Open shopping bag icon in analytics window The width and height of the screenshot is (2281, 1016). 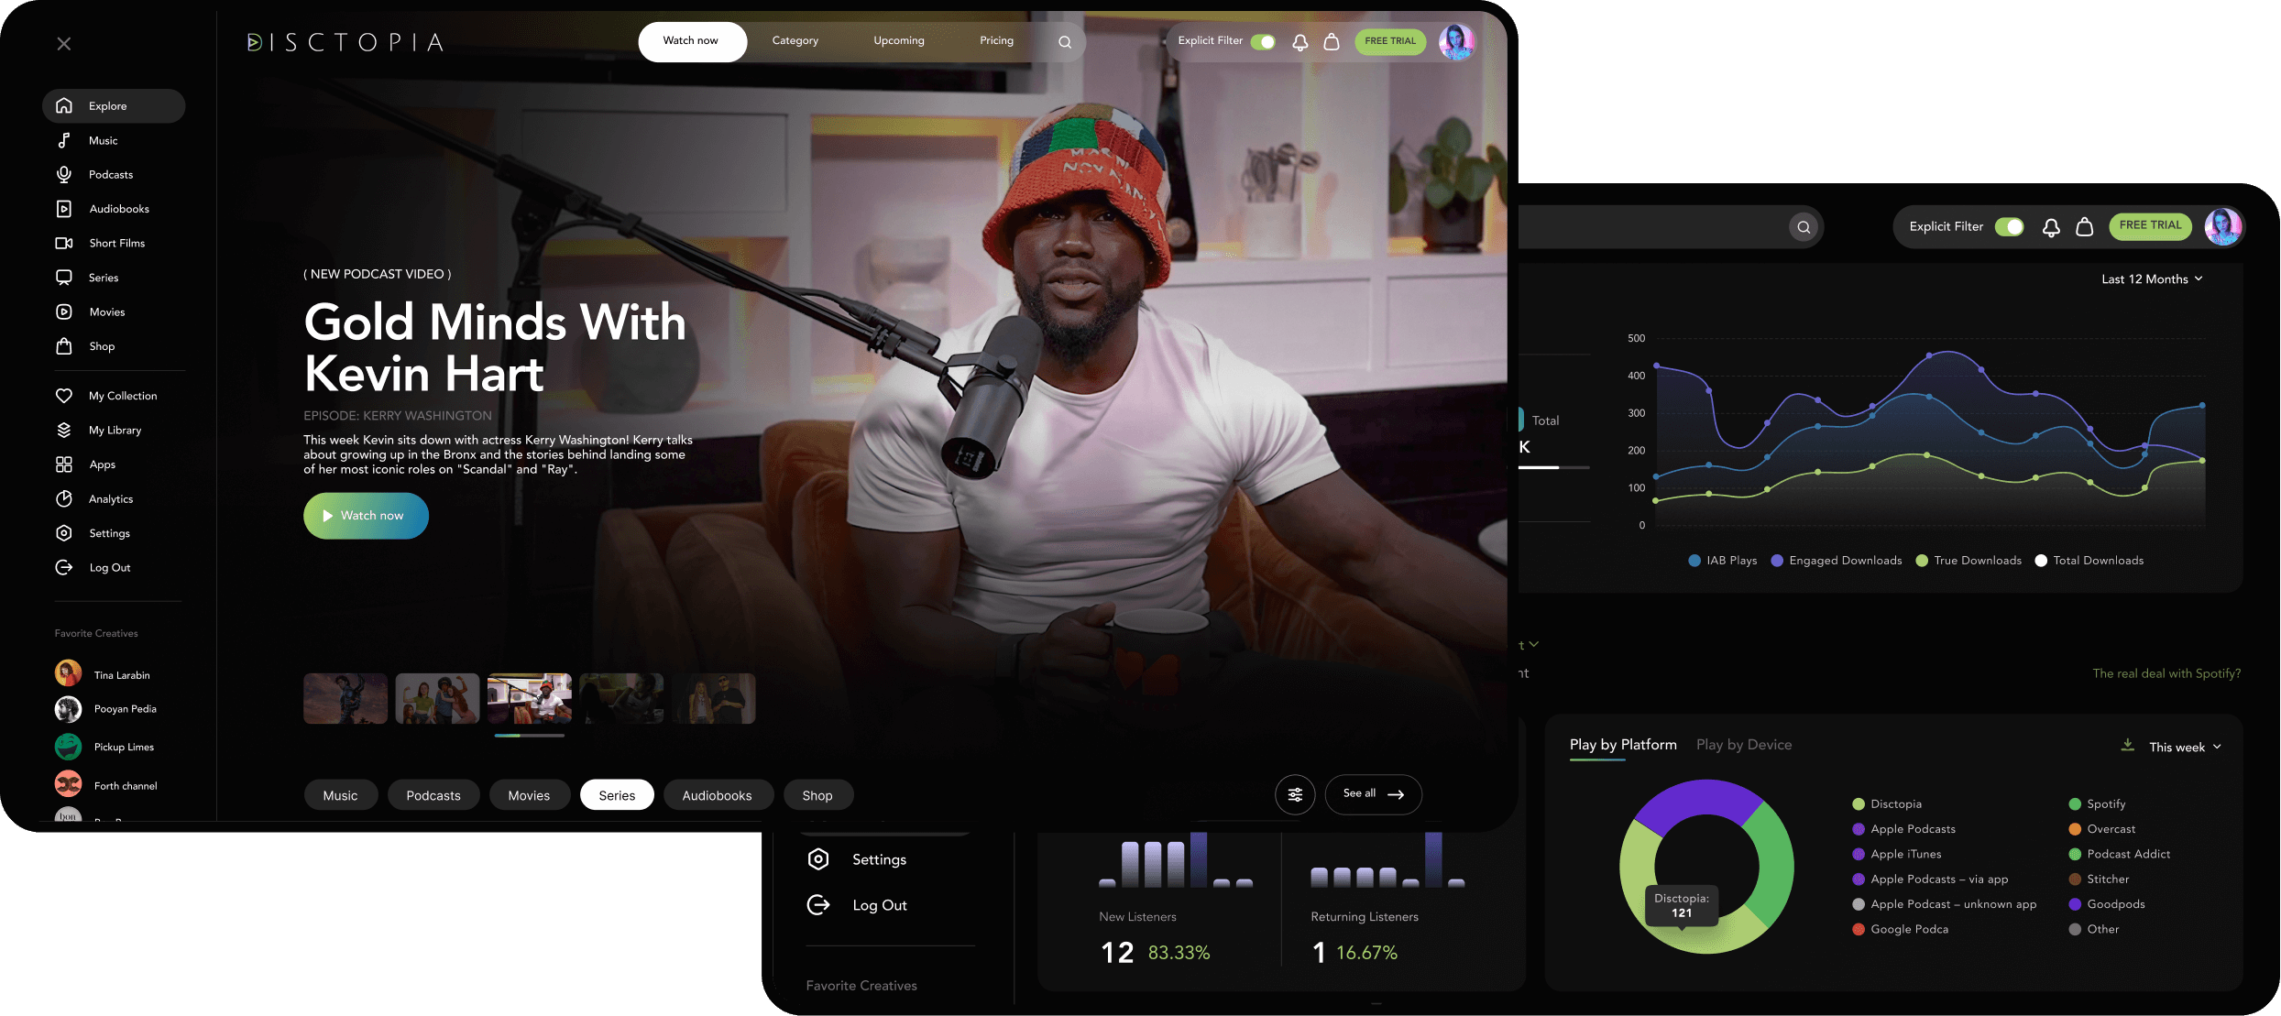click(2084, 226)
